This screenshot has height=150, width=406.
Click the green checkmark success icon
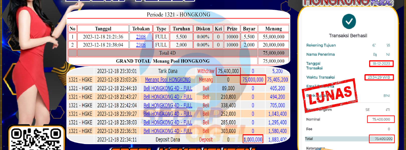point(349,21)
